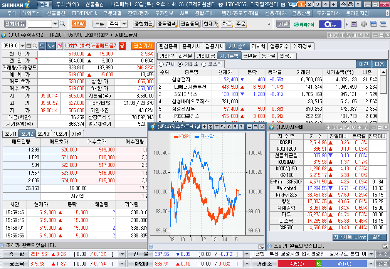Click the plus icon in 지수바 window title bar
Image resolution: width=390 pixels, height=269 pixels.
329,127
